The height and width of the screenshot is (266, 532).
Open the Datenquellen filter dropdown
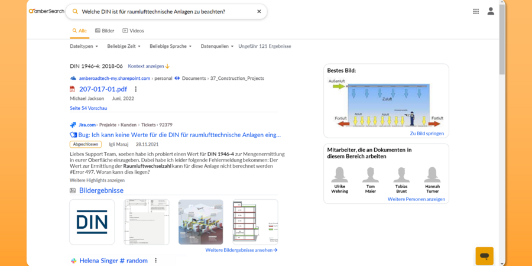217,46
